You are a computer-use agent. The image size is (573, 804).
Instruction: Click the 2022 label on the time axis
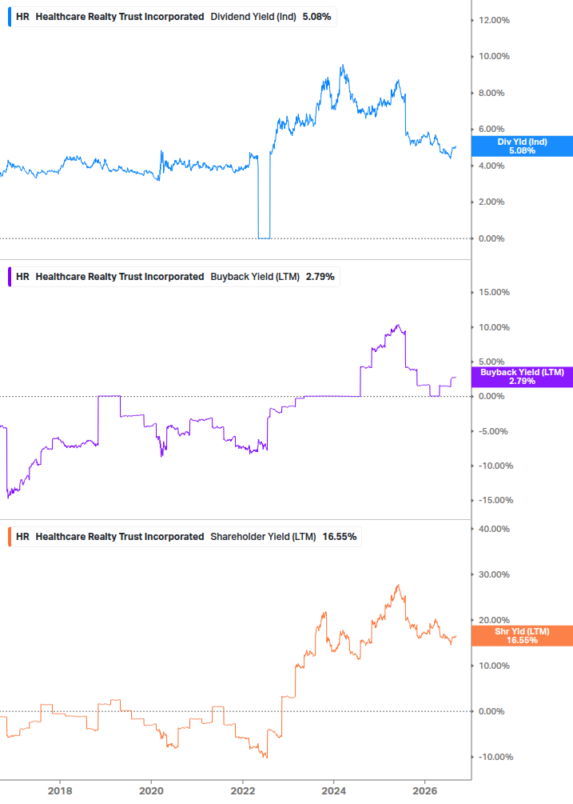pos(243,791)
